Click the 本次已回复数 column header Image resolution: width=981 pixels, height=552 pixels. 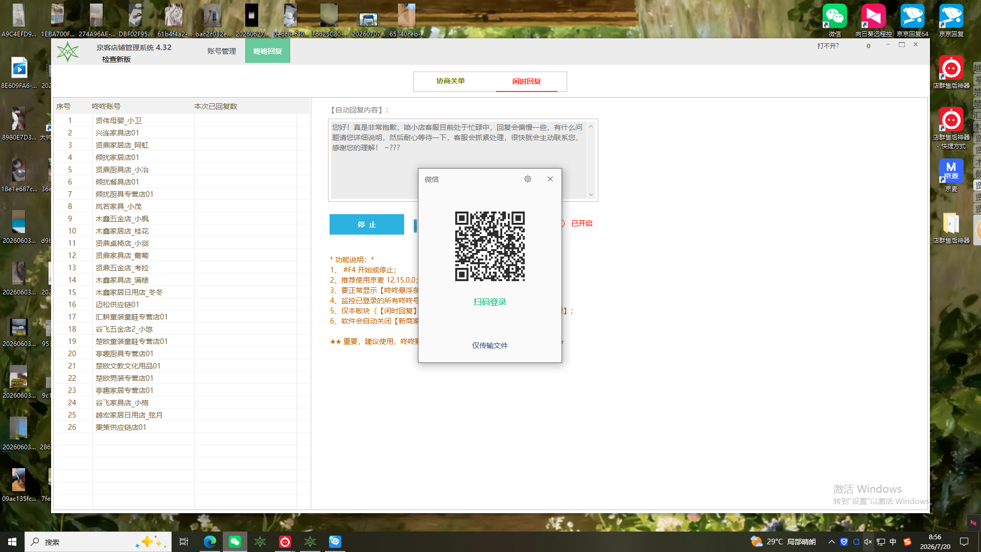click(216, 106)
